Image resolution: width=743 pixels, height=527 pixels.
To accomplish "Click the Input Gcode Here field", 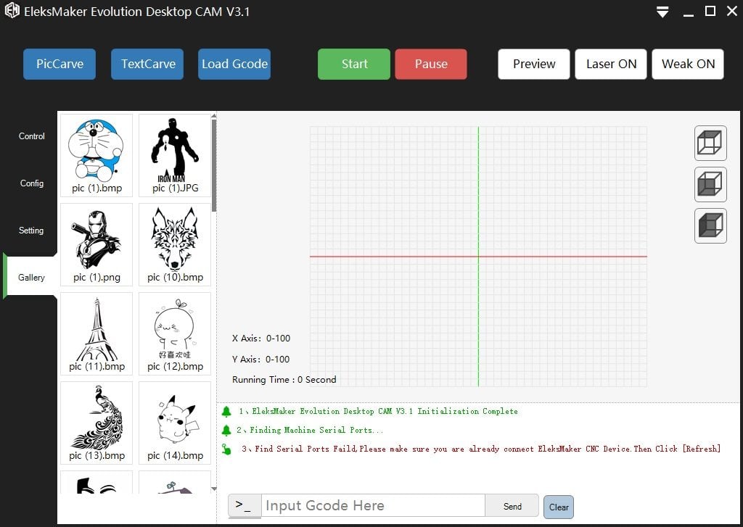I will tap(373, 506).
